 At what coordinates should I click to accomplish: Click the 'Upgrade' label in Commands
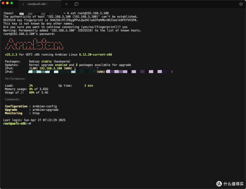tap(11, 110)
